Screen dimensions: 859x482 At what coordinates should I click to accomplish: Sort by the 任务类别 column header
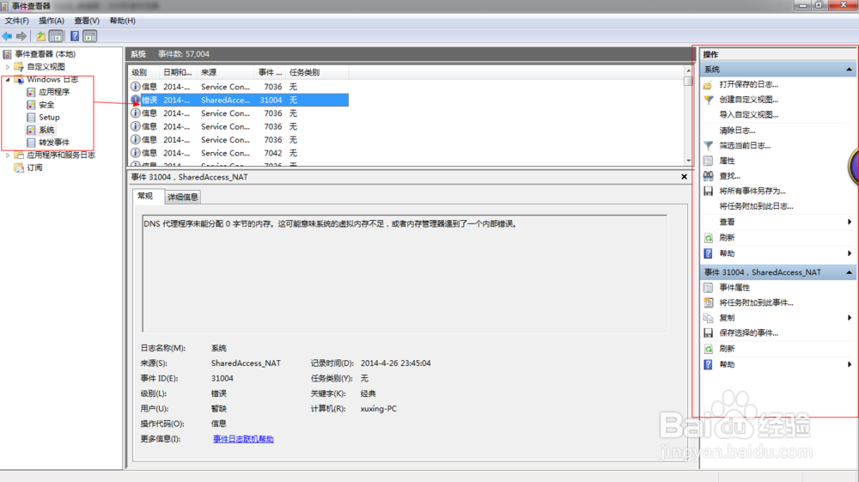coord(317,72)
